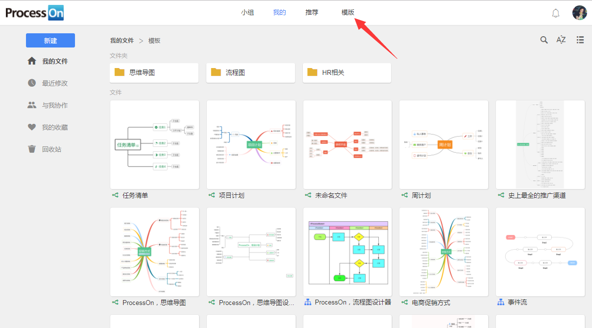Click the 未命名文件 file name
This screenshot has height=328, width=592.
pyautogui.click(x=331, y=195)
